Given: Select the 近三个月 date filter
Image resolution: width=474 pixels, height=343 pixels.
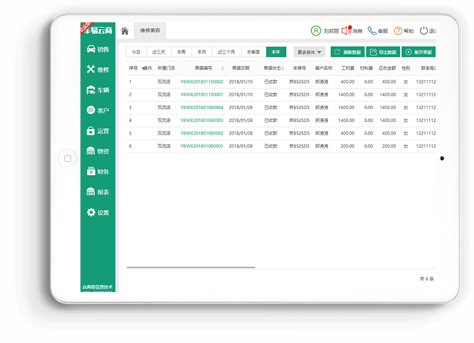Looking at the screenshot, I should (x=226, y=52).
